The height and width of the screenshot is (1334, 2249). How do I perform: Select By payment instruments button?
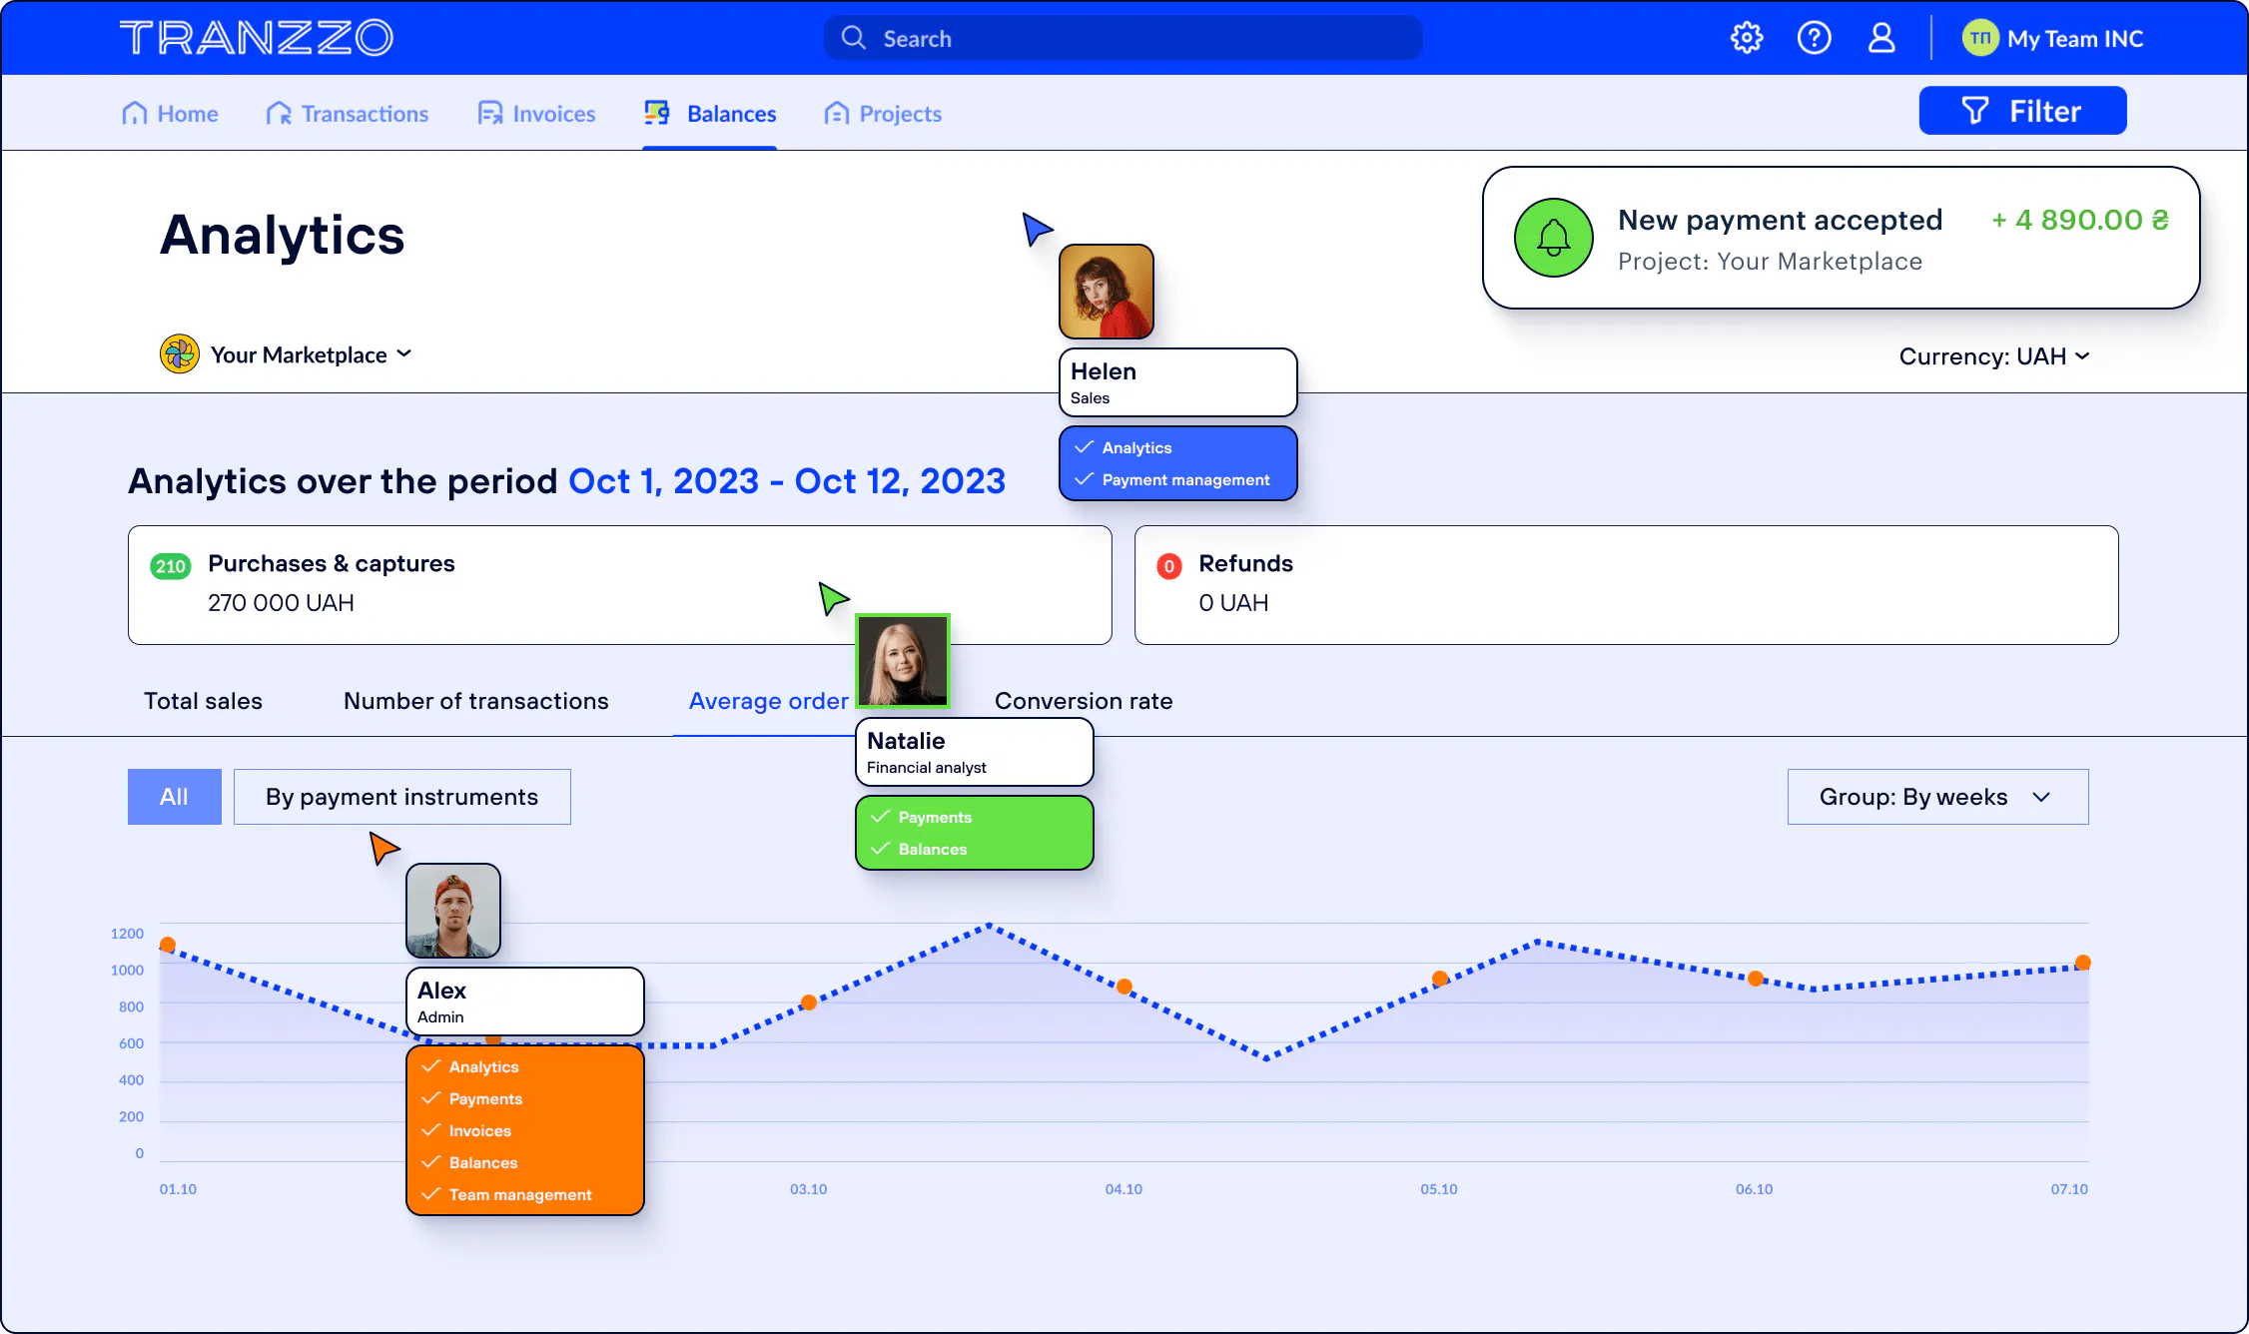point(401,797)
